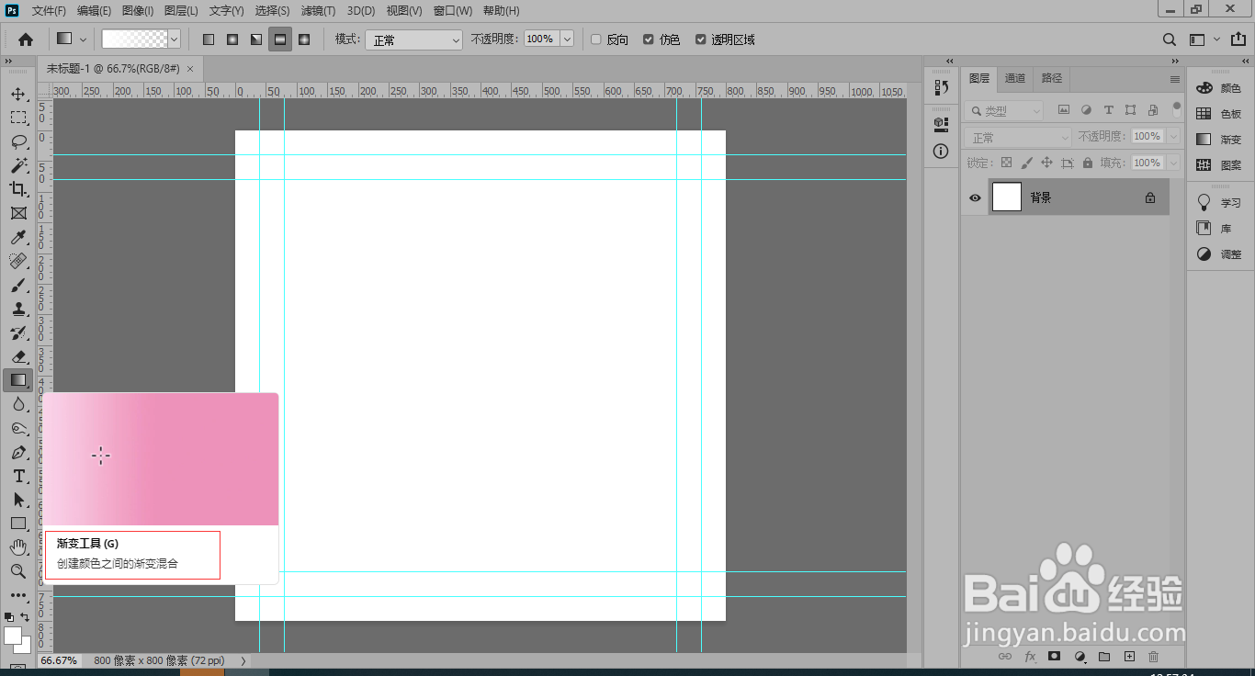Click the background color swatch

pyautogui.click(x=26, y=648)
